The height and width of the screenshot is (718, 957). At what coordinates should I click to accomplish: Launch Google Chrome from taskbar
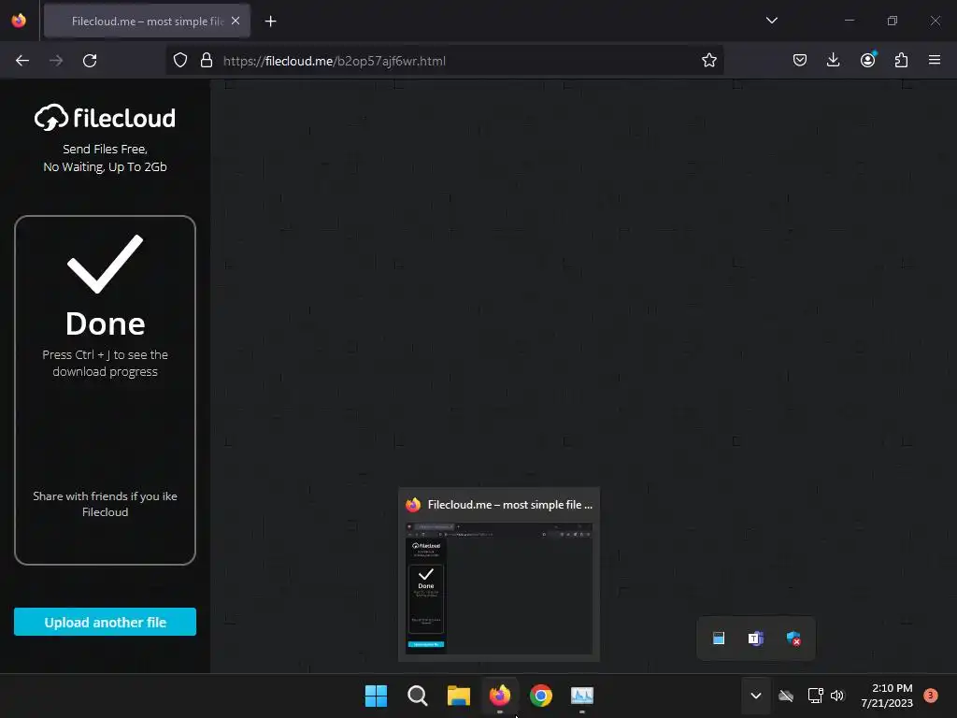point(541,696)
